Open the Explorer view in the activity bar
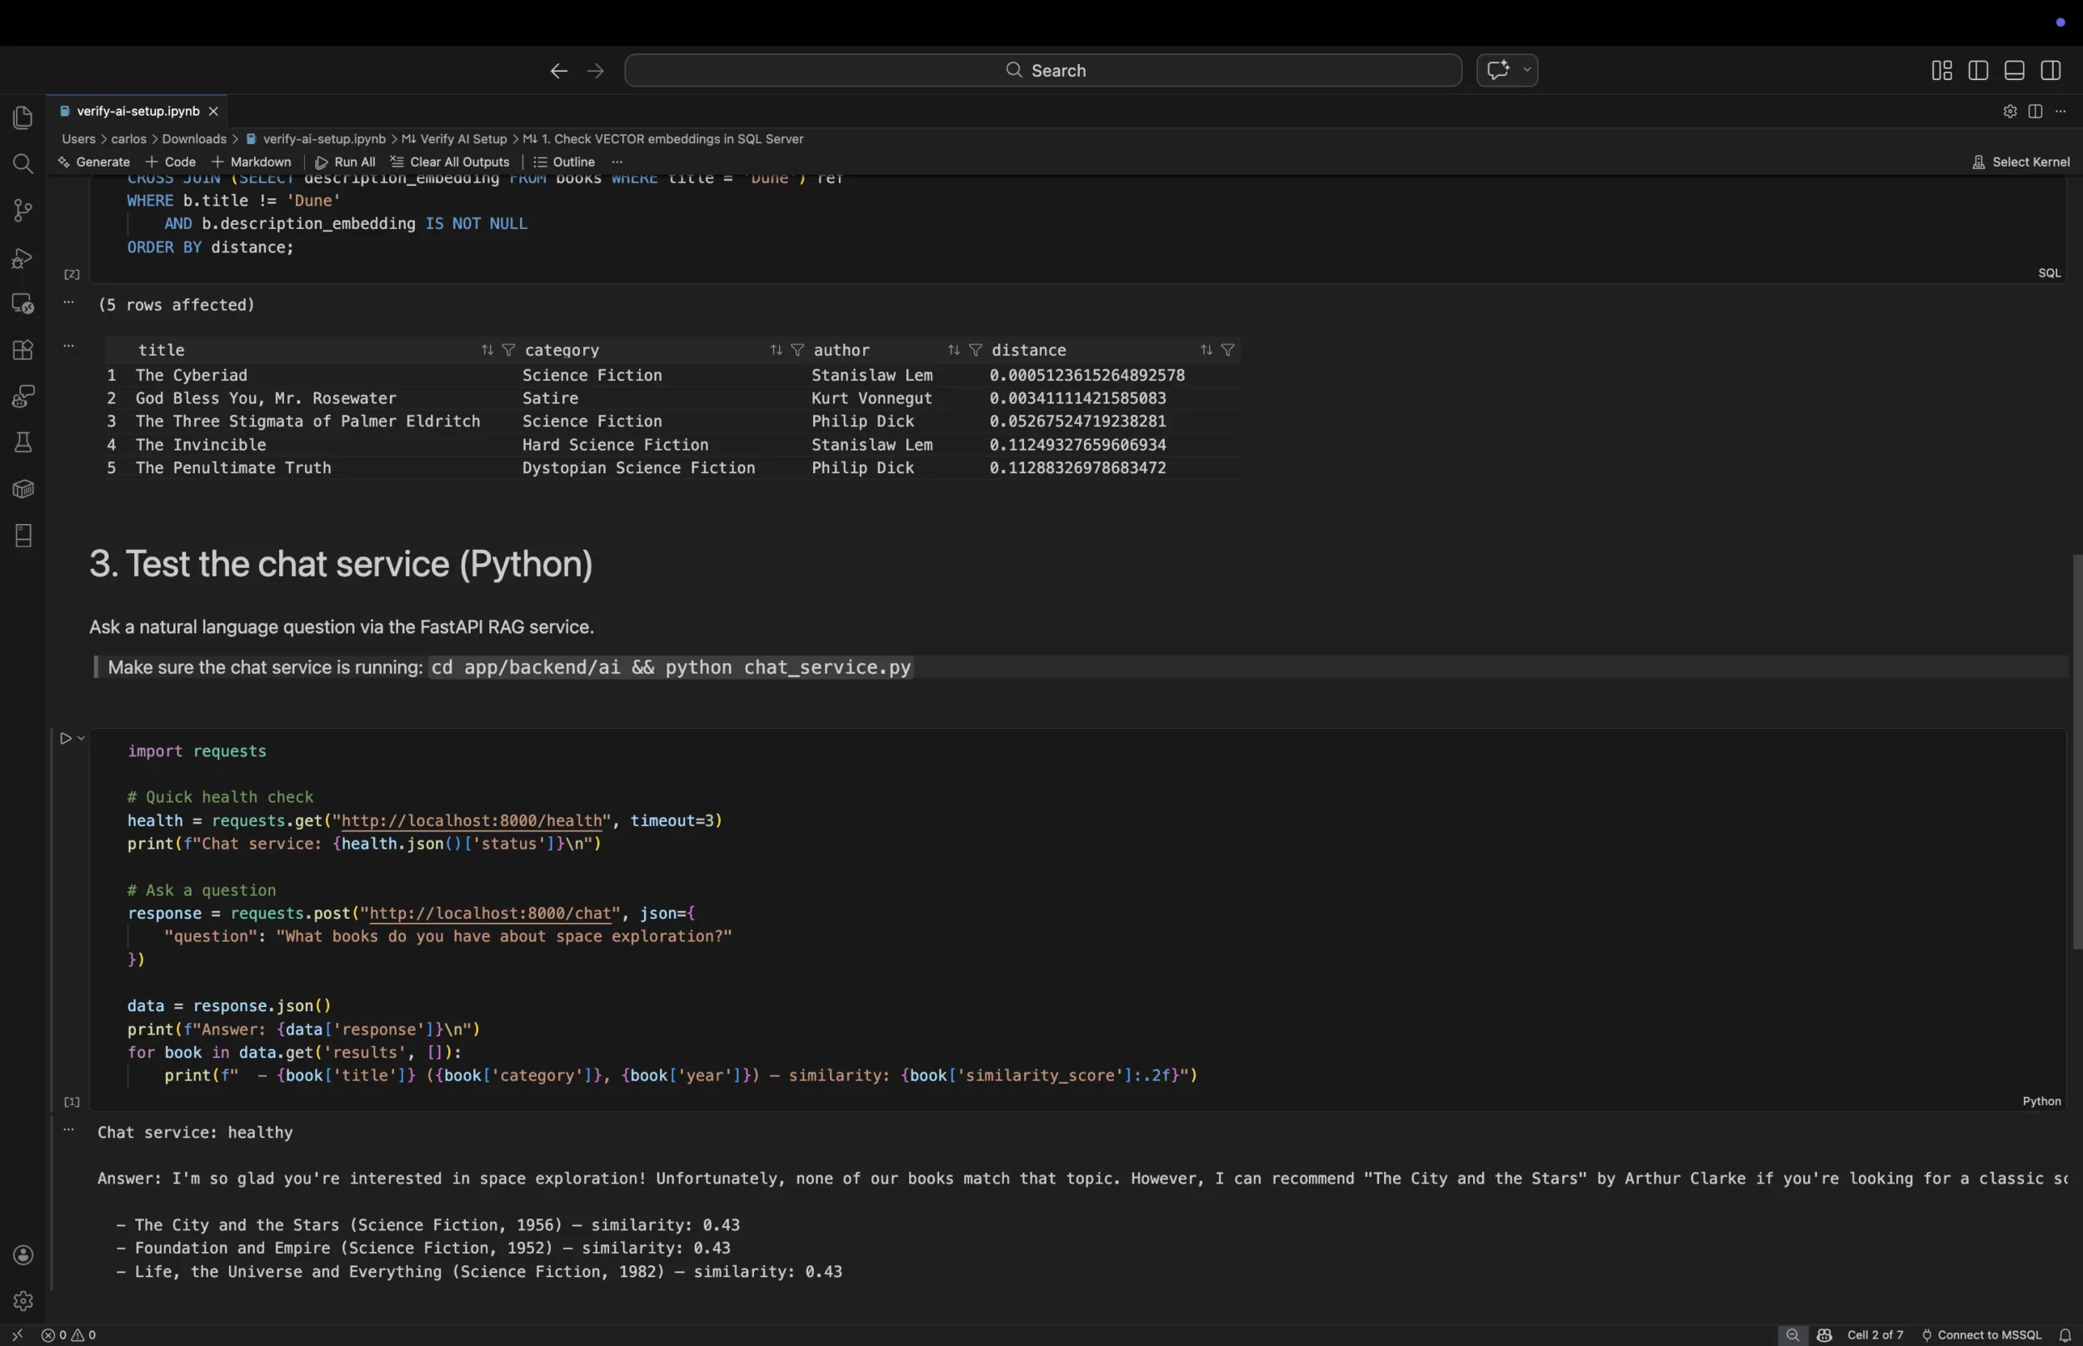 pyautogui.click(x=22, y=118)
